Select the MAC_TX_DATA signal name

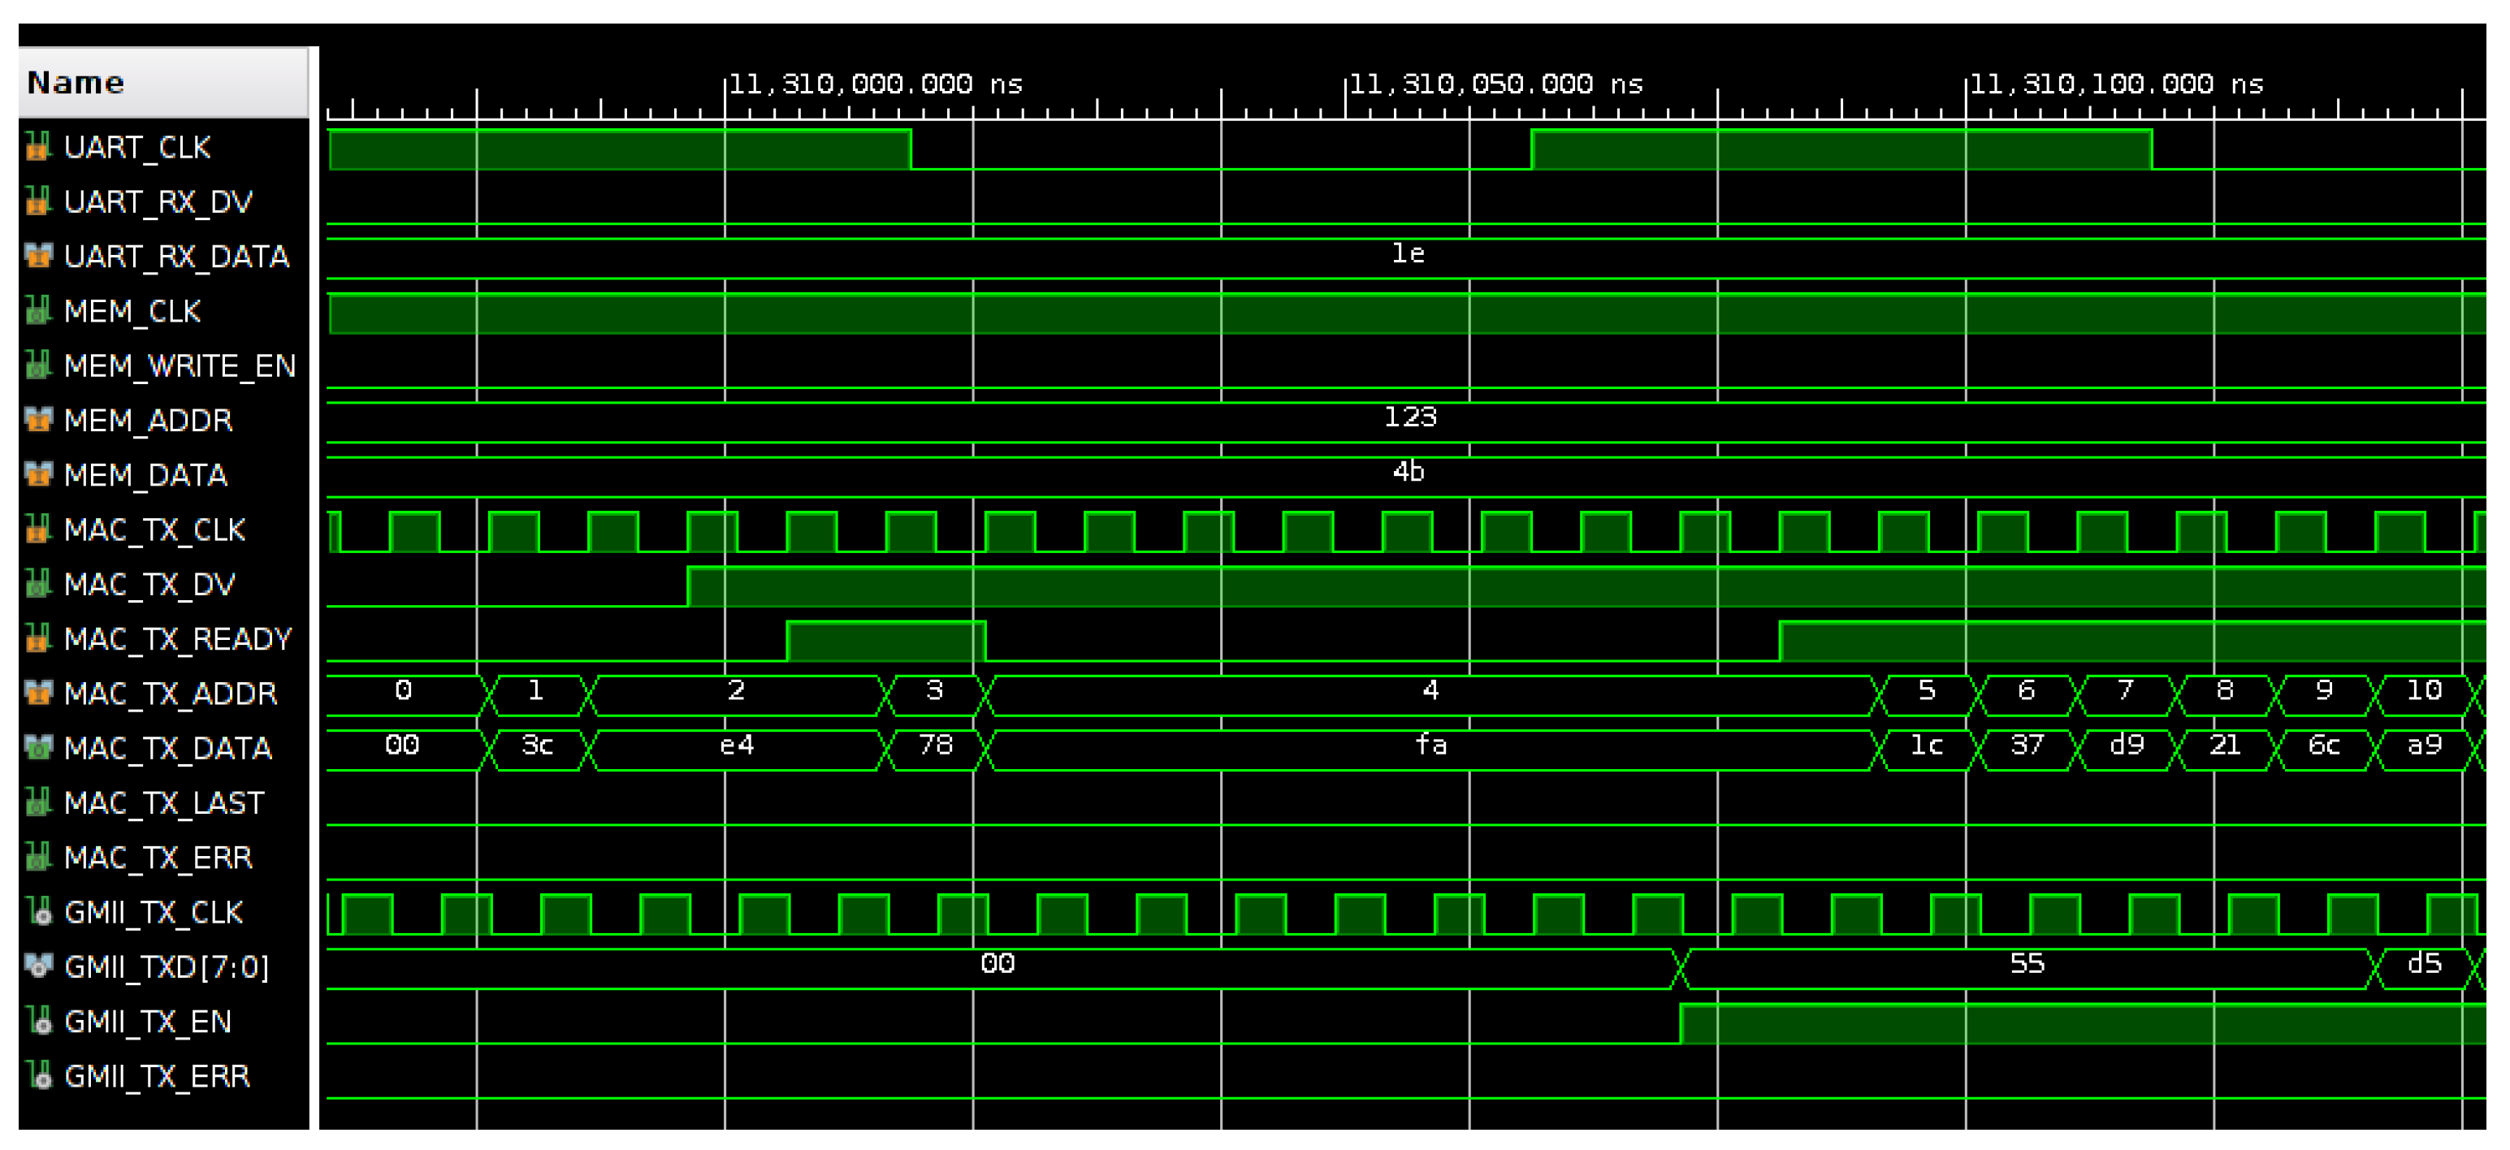[167, 747]
